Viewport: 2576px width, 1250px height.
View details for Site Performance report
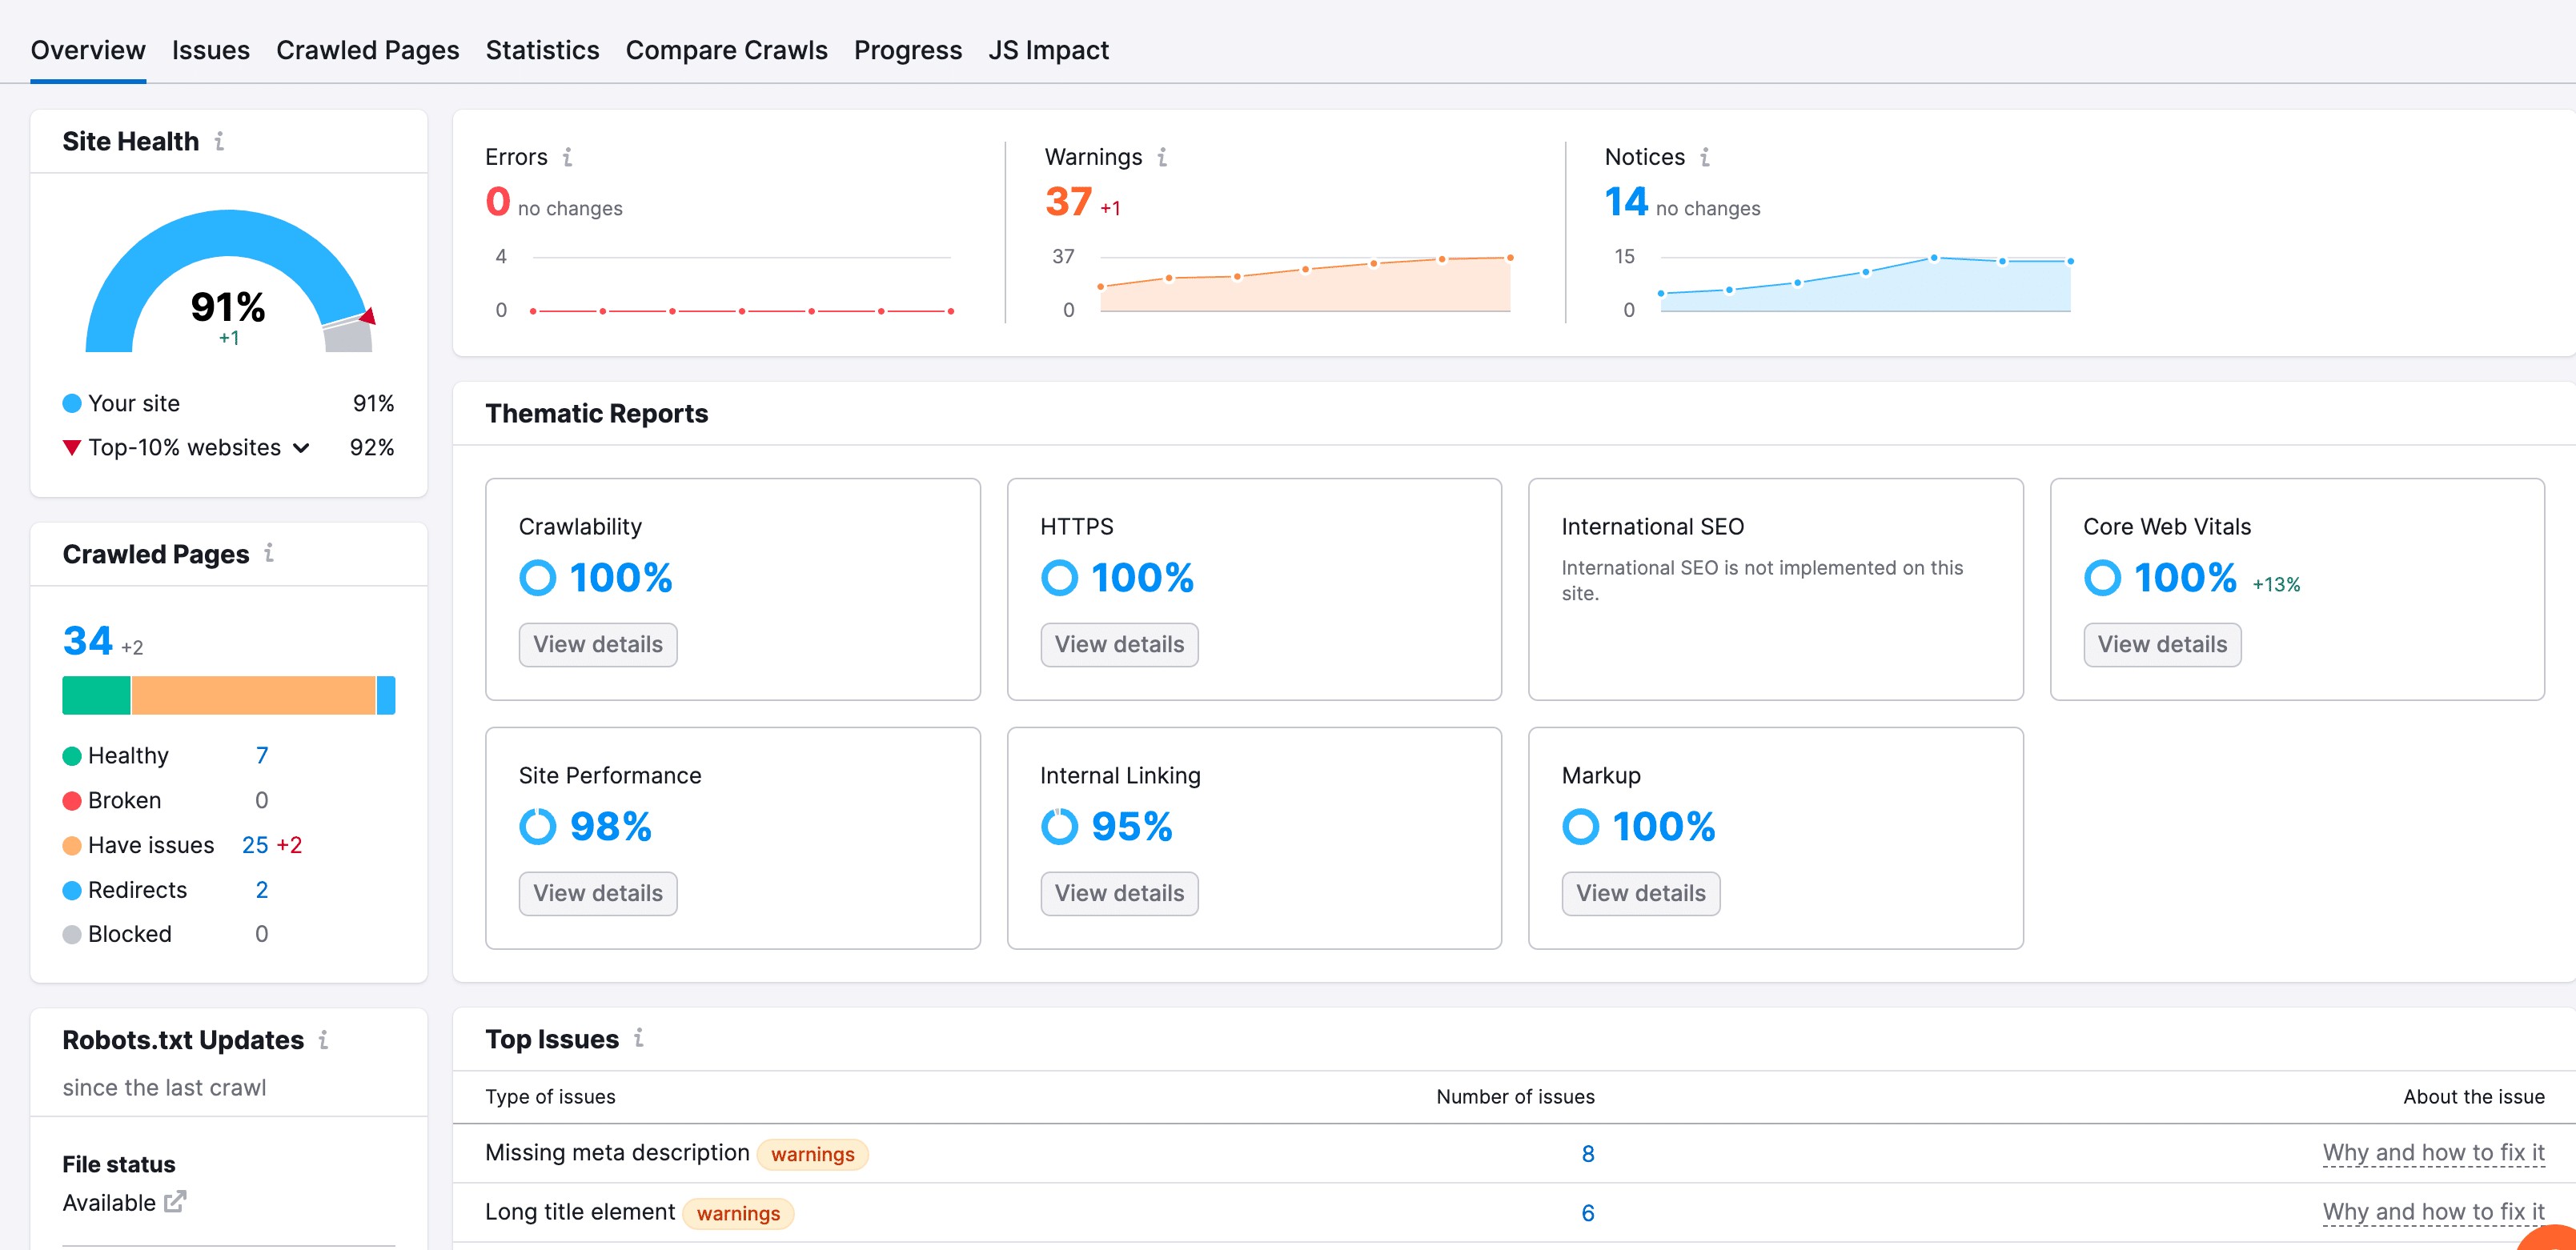(598, 892)
